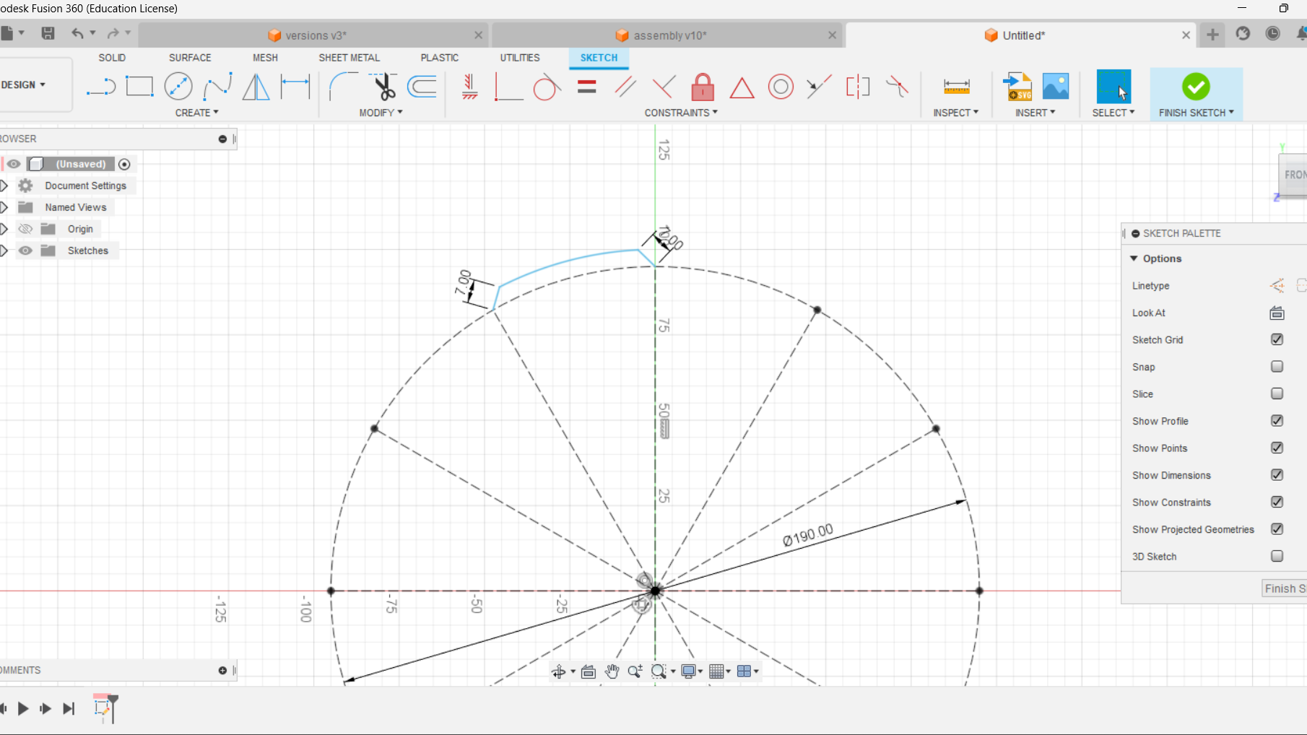Select the Circle tool
This screenshot has width=1307, height=735.
178,87
